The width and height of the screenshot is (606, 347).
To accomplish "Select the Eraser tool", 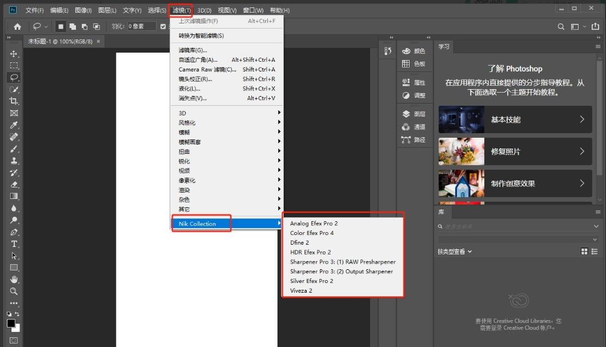I will click(14, 185).
